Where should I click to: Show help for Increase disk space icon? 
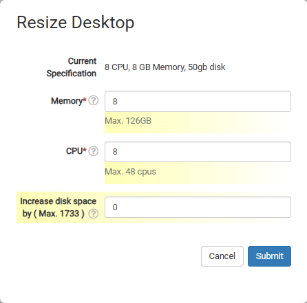(94, 214)
